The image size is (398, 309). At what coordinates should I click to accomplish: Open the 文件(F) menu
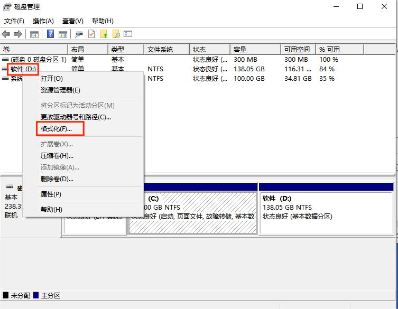tap(14, 21)
